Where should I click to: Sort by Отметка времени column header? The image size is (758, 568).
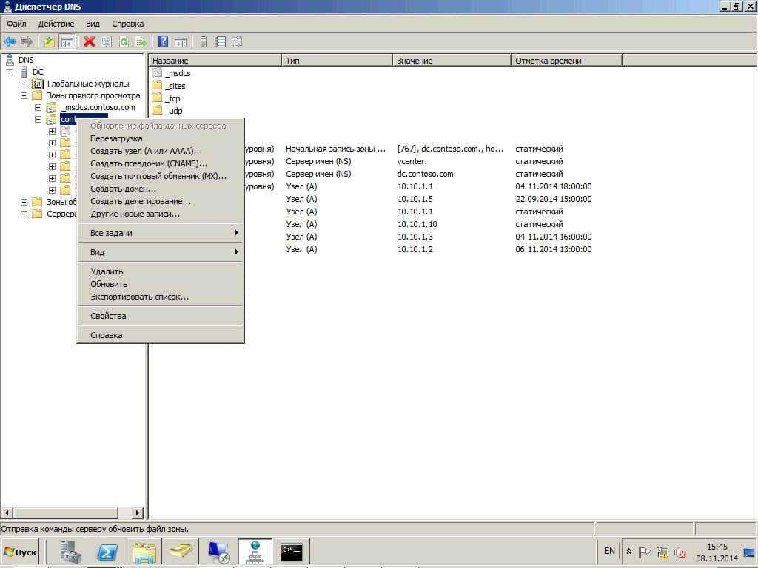point(566,61)
